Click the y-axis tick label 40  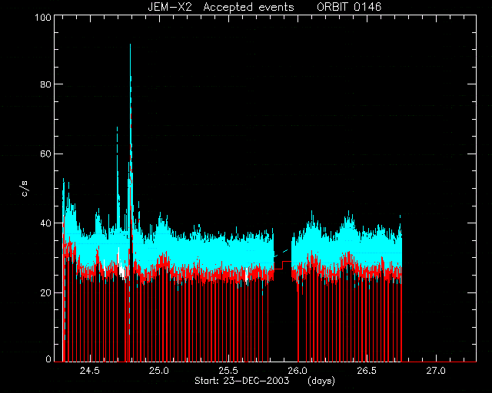[45, 223]
